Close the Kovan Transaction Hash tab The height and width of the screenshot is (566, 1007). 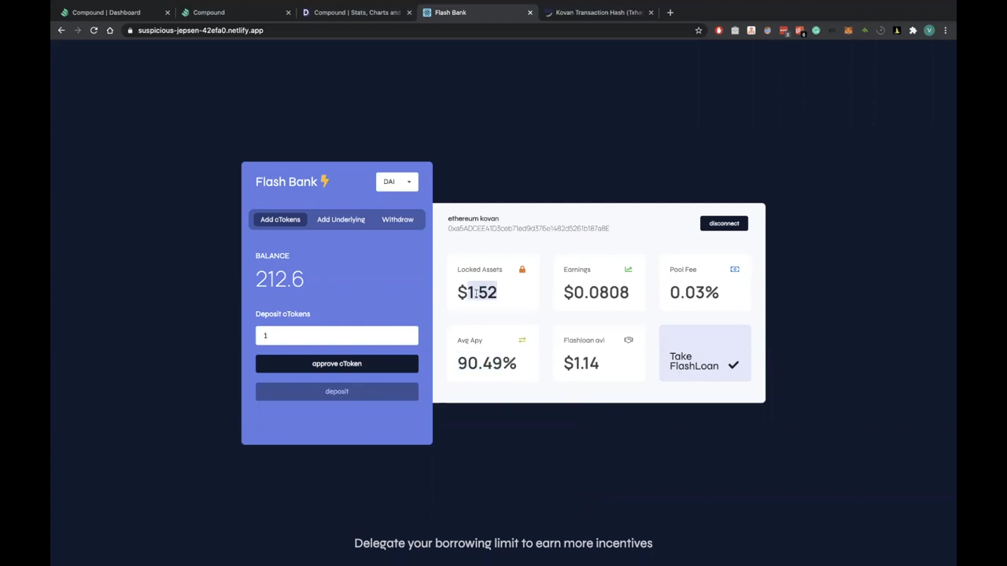tap(651, 13)
